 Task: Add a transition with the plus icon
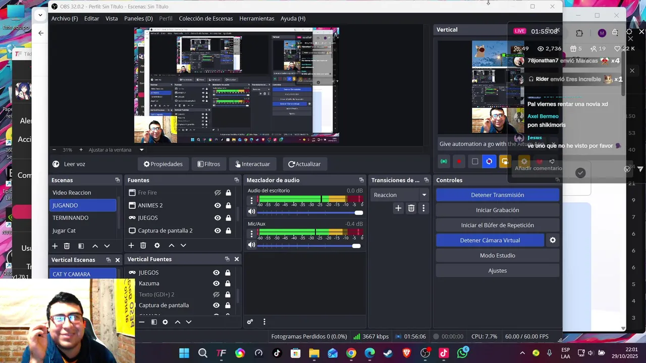tap(398, 208)
